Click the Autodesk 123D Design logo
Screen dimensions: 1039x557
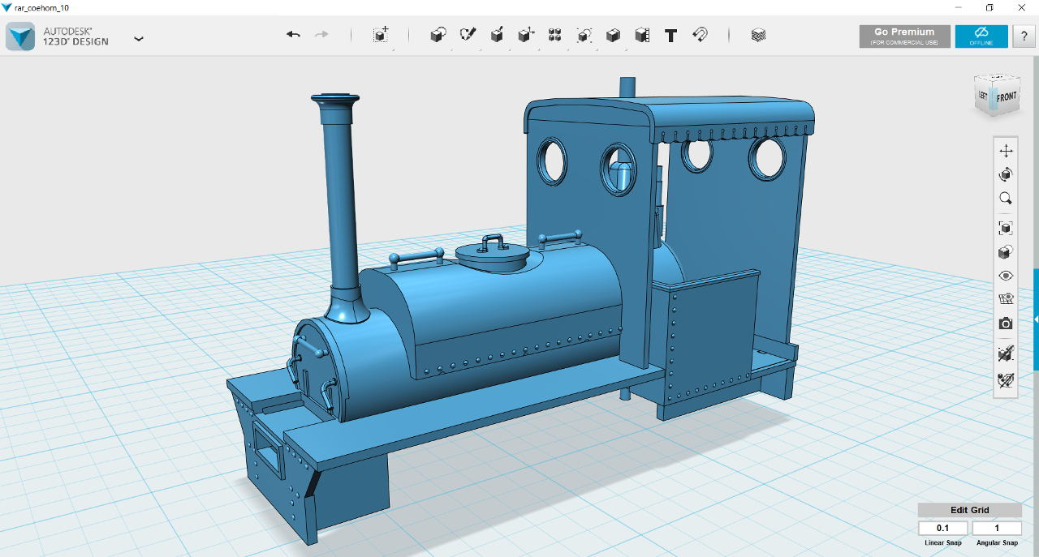point(20,36)
